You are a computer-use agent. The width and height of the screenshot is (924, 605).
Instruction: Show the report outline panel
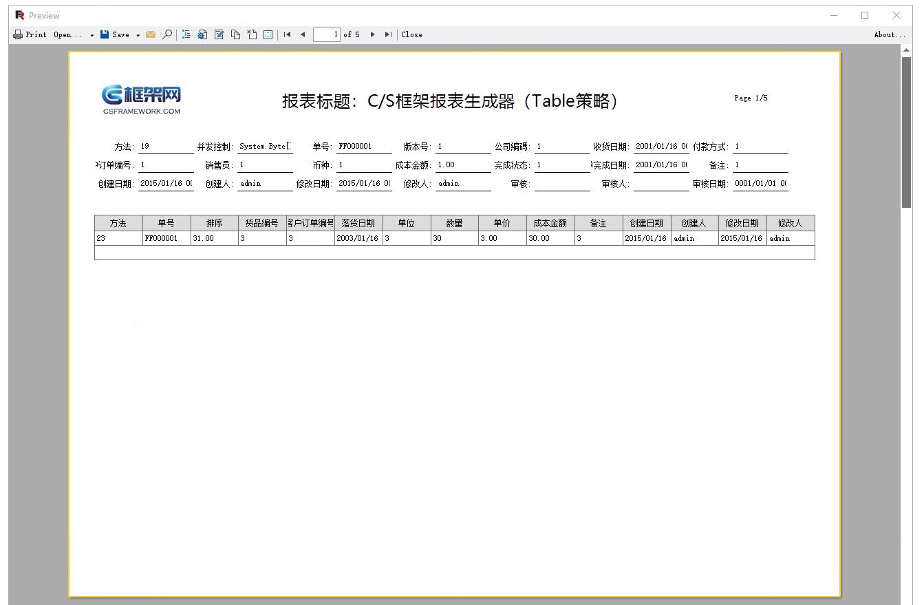186,34
